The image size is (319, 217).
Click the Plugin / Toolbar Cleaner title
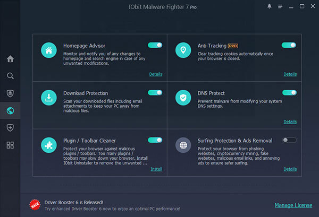coord(89,141)
